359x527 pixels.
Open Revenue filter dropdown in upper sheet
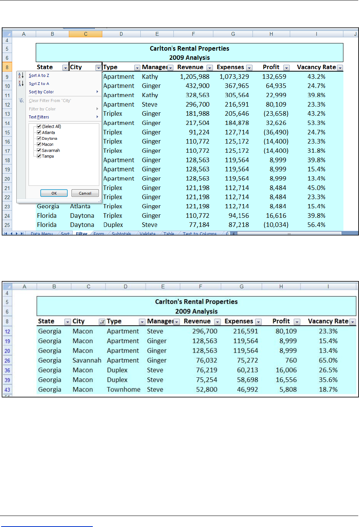(210, 68)
